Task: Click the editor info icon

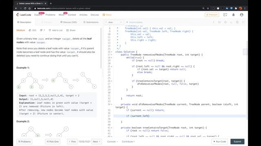Action: [x=214, y=22]
